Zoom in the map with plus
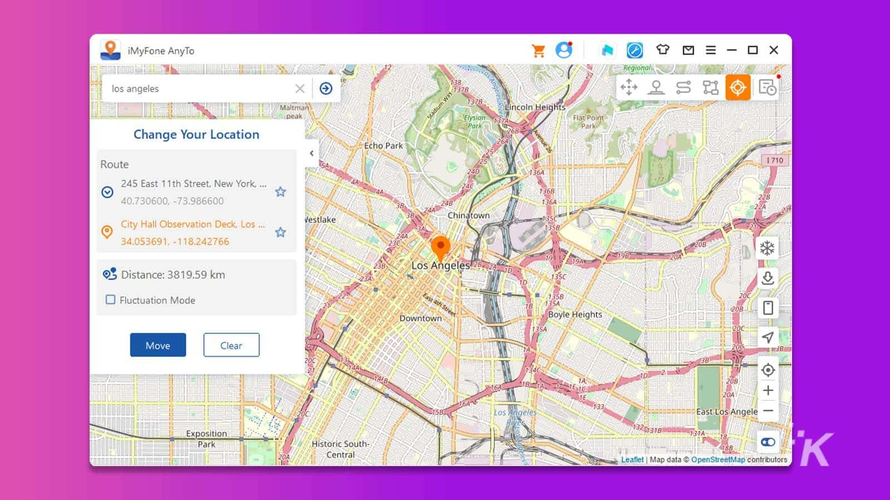Image resolution: width=890 pixels, height=500 pixels. (768, 391)
